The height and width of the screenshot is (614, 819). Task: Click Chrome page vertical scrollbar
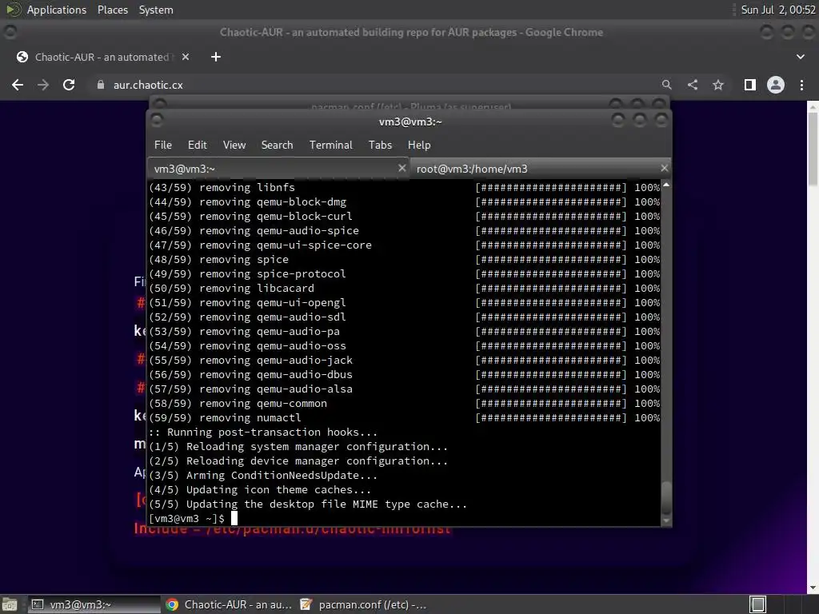813,150
